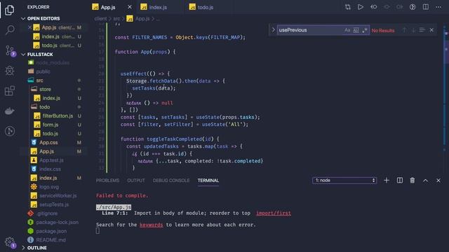Screen dimensions: 449x252
Task: Click the import/first link in terminal
Action: (274, 213)
